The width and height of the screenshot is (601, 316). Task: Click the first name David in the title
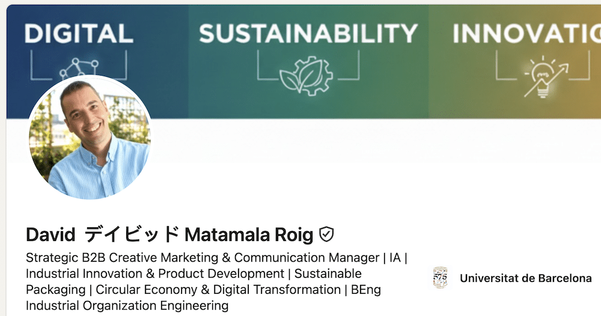[x=50, y=234]
